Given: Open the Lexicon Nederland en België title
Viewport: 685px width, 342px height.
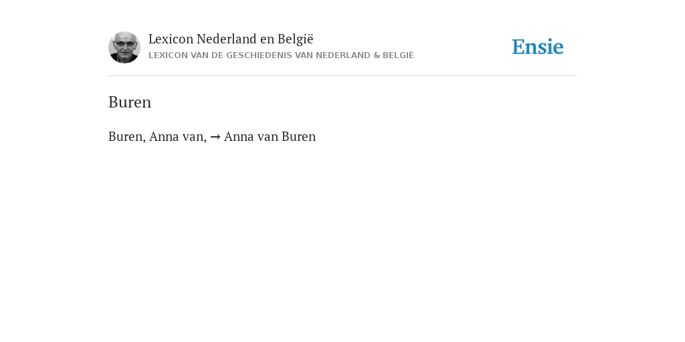Looking at the screenshot, I should point(231,39).
